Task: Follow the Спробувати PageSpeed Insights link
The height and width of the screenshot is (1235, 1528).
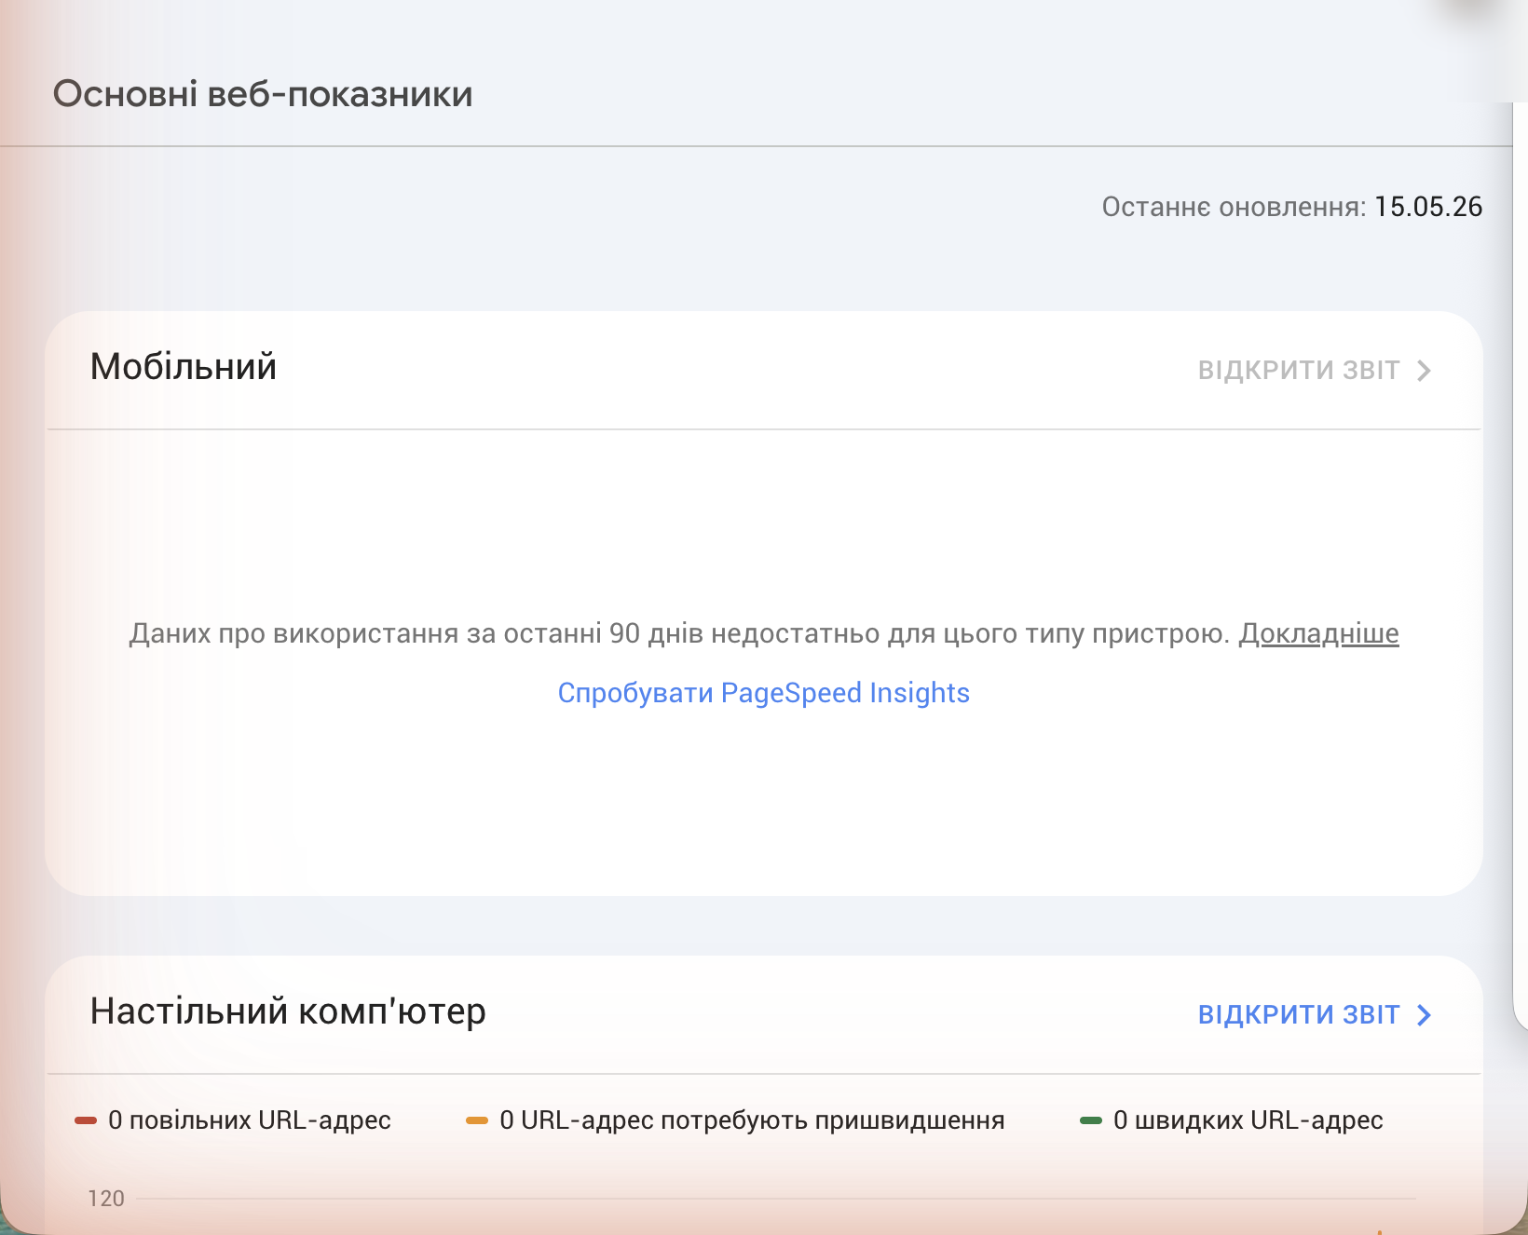Action: click(x=763, y=693)
